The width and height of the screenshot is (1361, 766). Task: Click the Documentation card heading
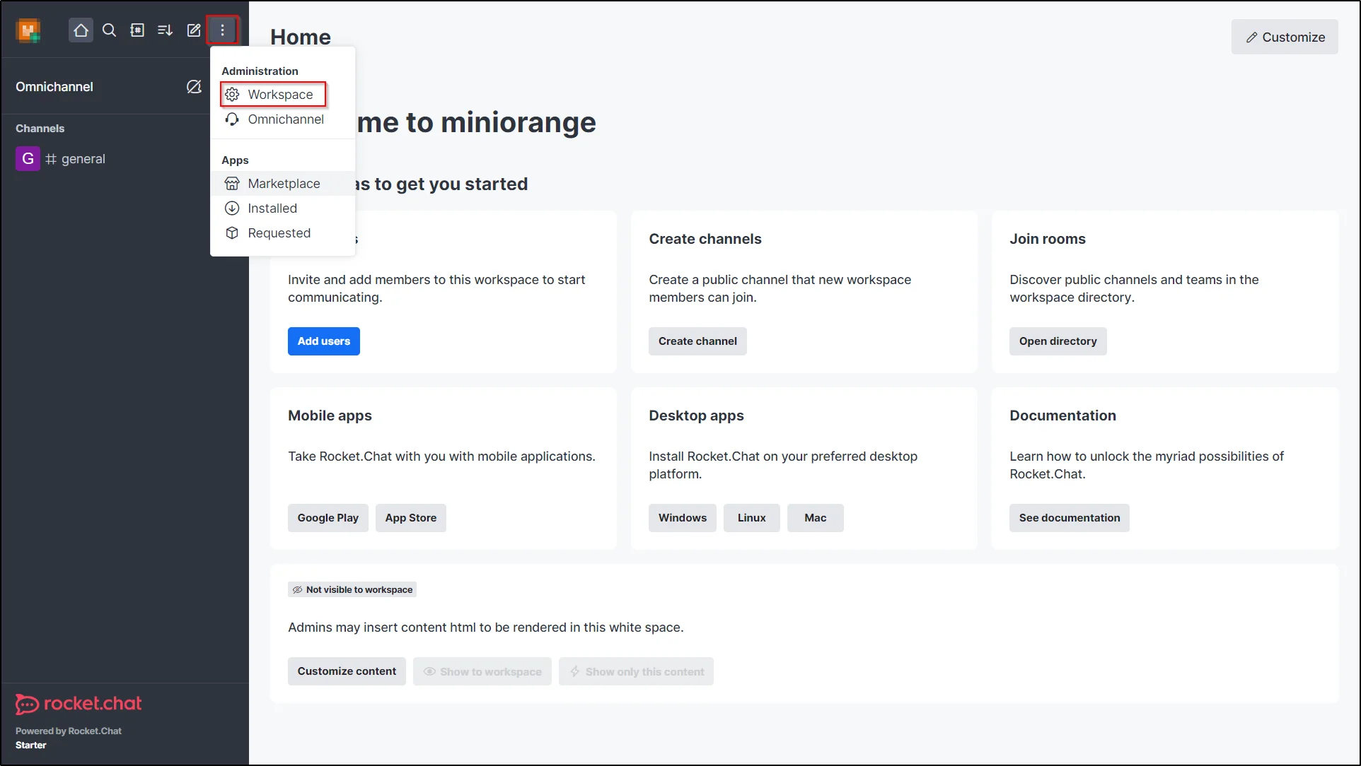click(1062, 416)
